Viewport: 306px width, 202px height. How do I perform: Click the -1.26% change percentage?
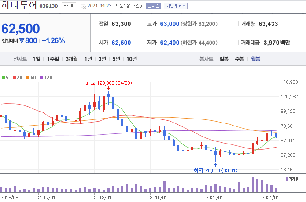point(53,40)
